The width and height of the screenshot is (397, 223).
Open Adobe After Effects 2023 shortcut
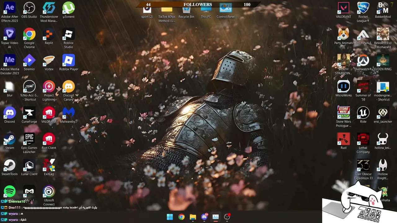10,12
